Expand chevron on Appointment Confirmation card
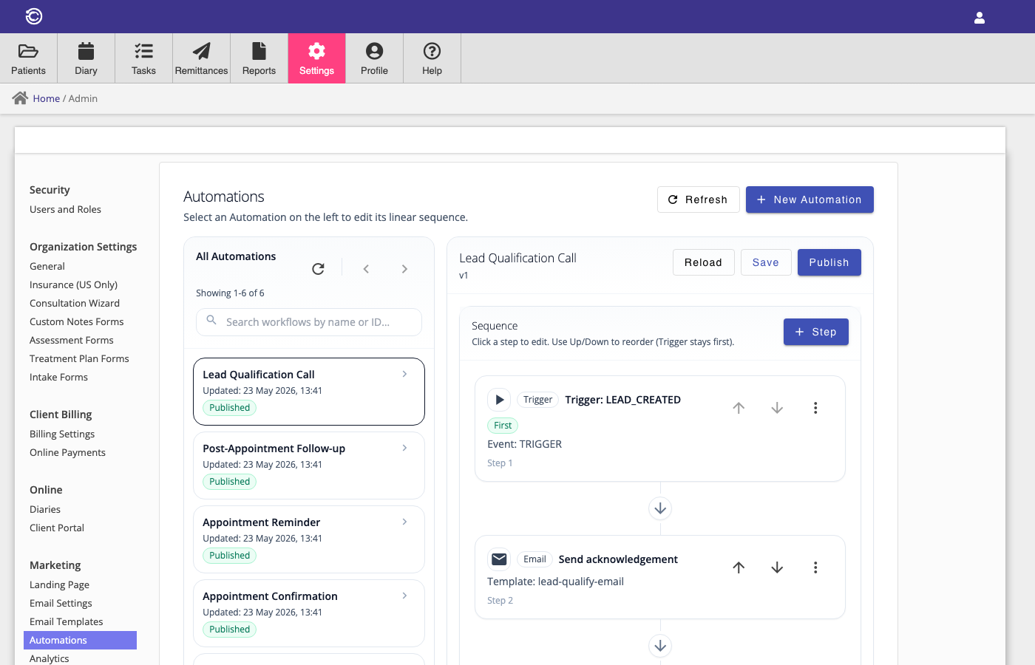The image size is (1035, 665). click(404, 596)
